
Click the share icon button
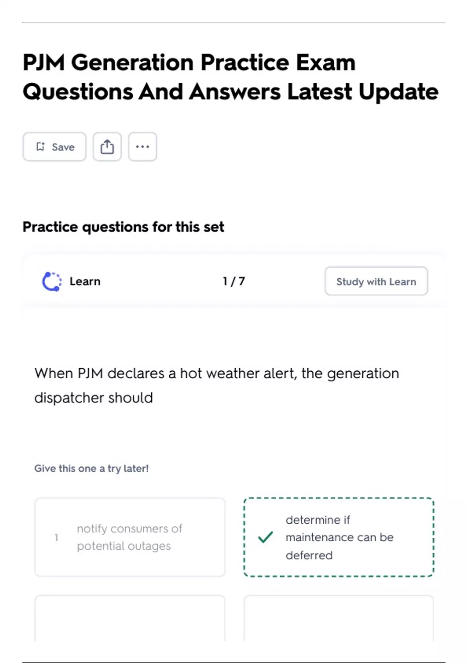[107, 147]
